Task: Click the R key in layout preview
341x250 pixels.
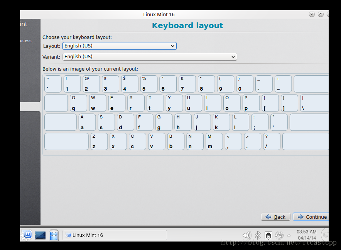Action: tap(136, 103)
